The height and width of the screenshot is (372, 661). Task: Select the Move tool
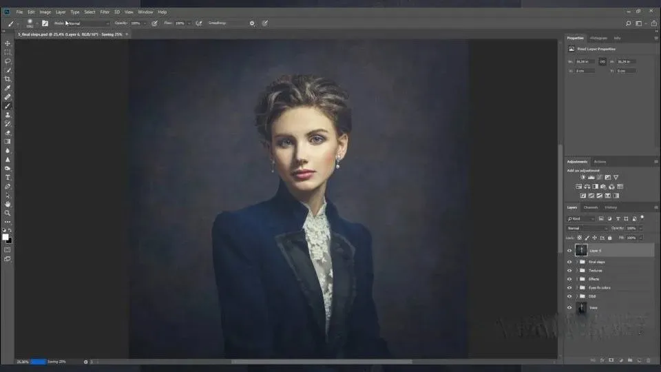(x=8, y=43)
